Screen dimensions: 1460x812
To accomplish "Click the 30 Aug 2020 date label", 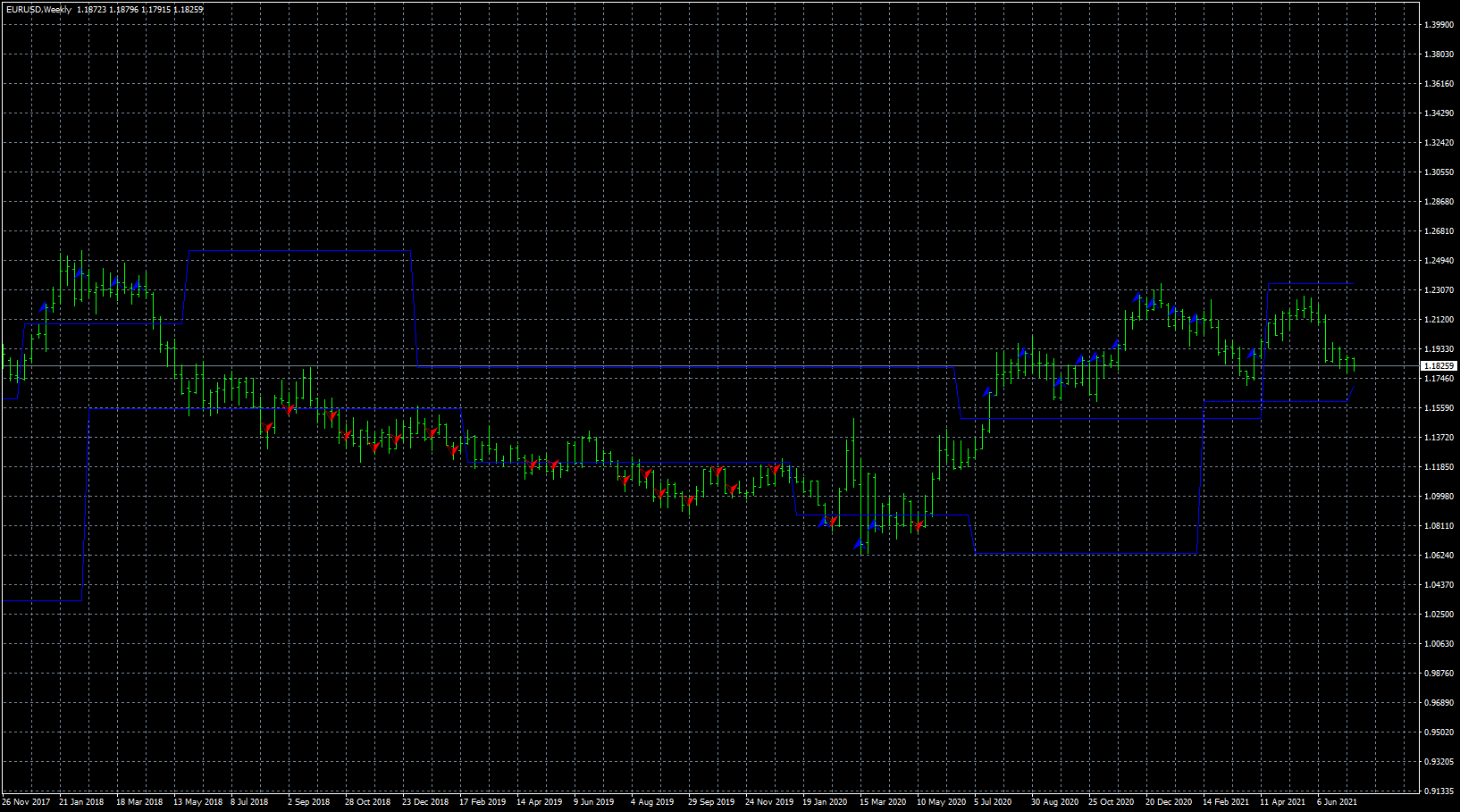I will point(1054,802).
